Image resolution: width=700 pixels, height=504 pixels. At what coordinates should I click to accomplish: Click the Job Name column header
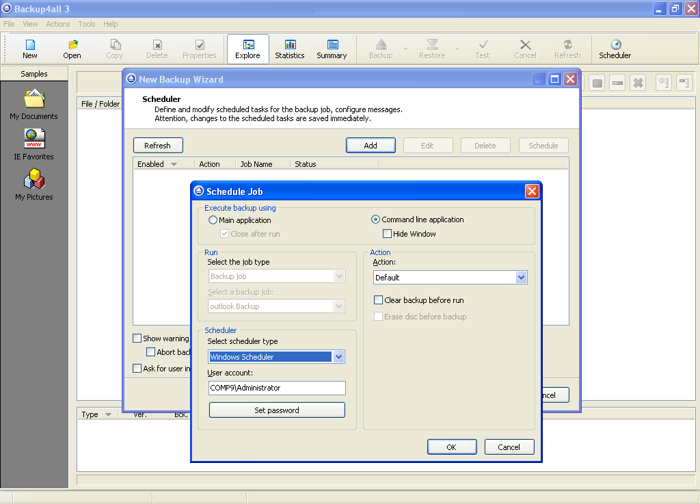pos(263,164)
